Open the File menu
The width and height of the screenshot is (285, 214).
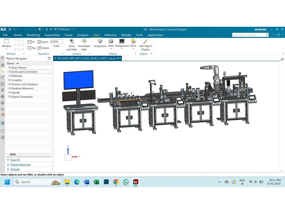click(x=5, y=35)
